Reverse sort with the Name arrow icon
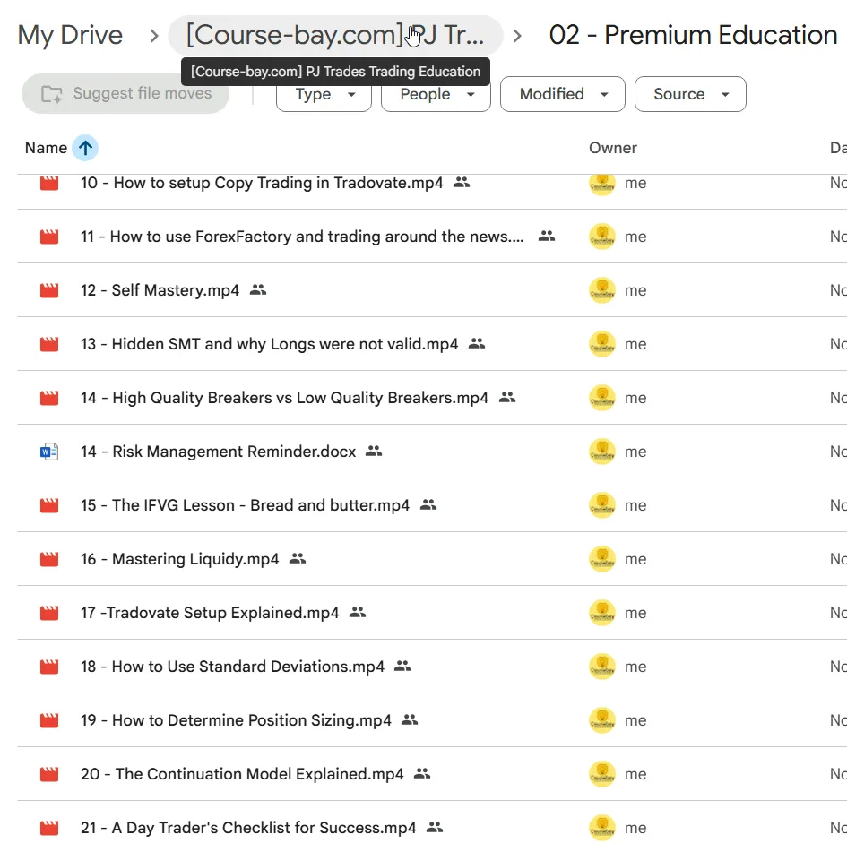Viewport: 847px width, 852px height. (85, 148)
